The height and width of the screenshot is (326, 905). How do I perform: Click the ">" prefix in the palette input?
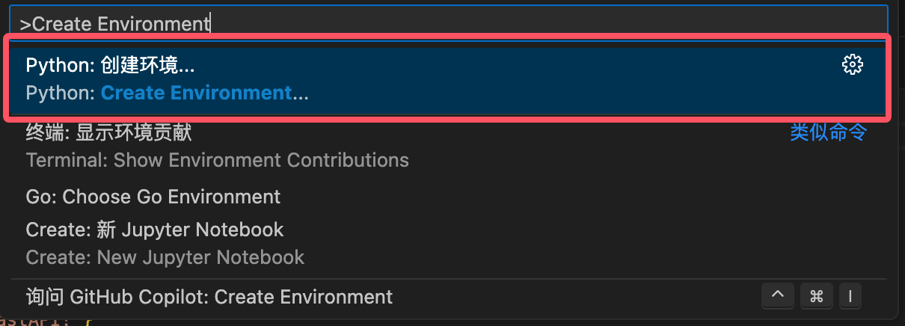coord(25,24)
